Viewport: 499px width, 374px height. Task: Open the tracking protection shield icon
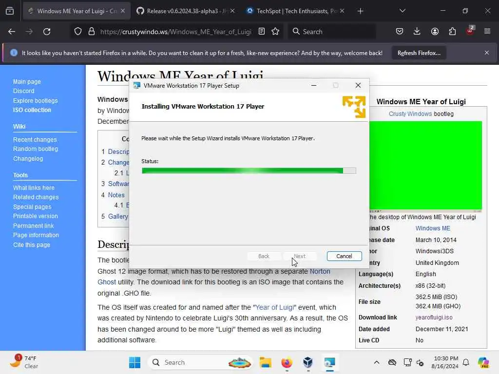coord(77,32)
